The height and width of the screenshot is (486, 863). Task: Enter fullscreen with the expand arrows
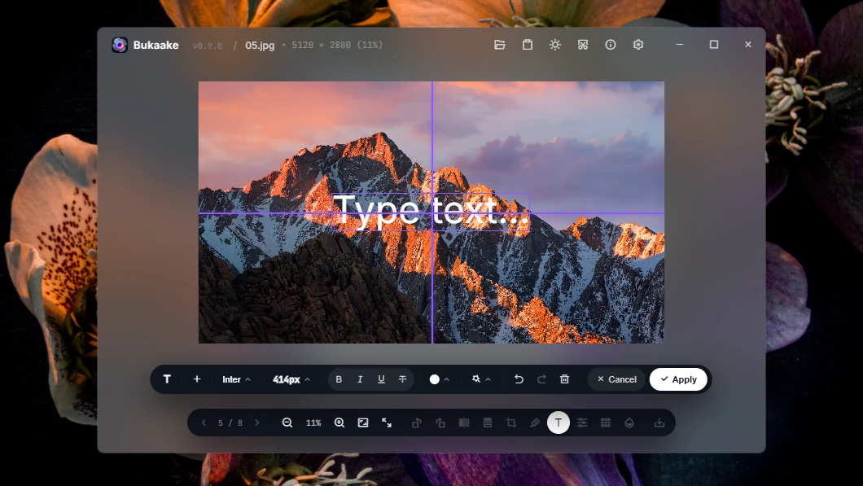pyautogui.click(x=387, y=423)
